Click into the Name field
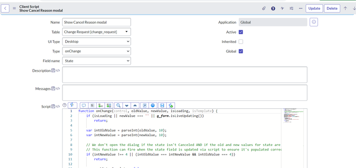The height and width of the screenshot is (168, 356). click(97, 22)
